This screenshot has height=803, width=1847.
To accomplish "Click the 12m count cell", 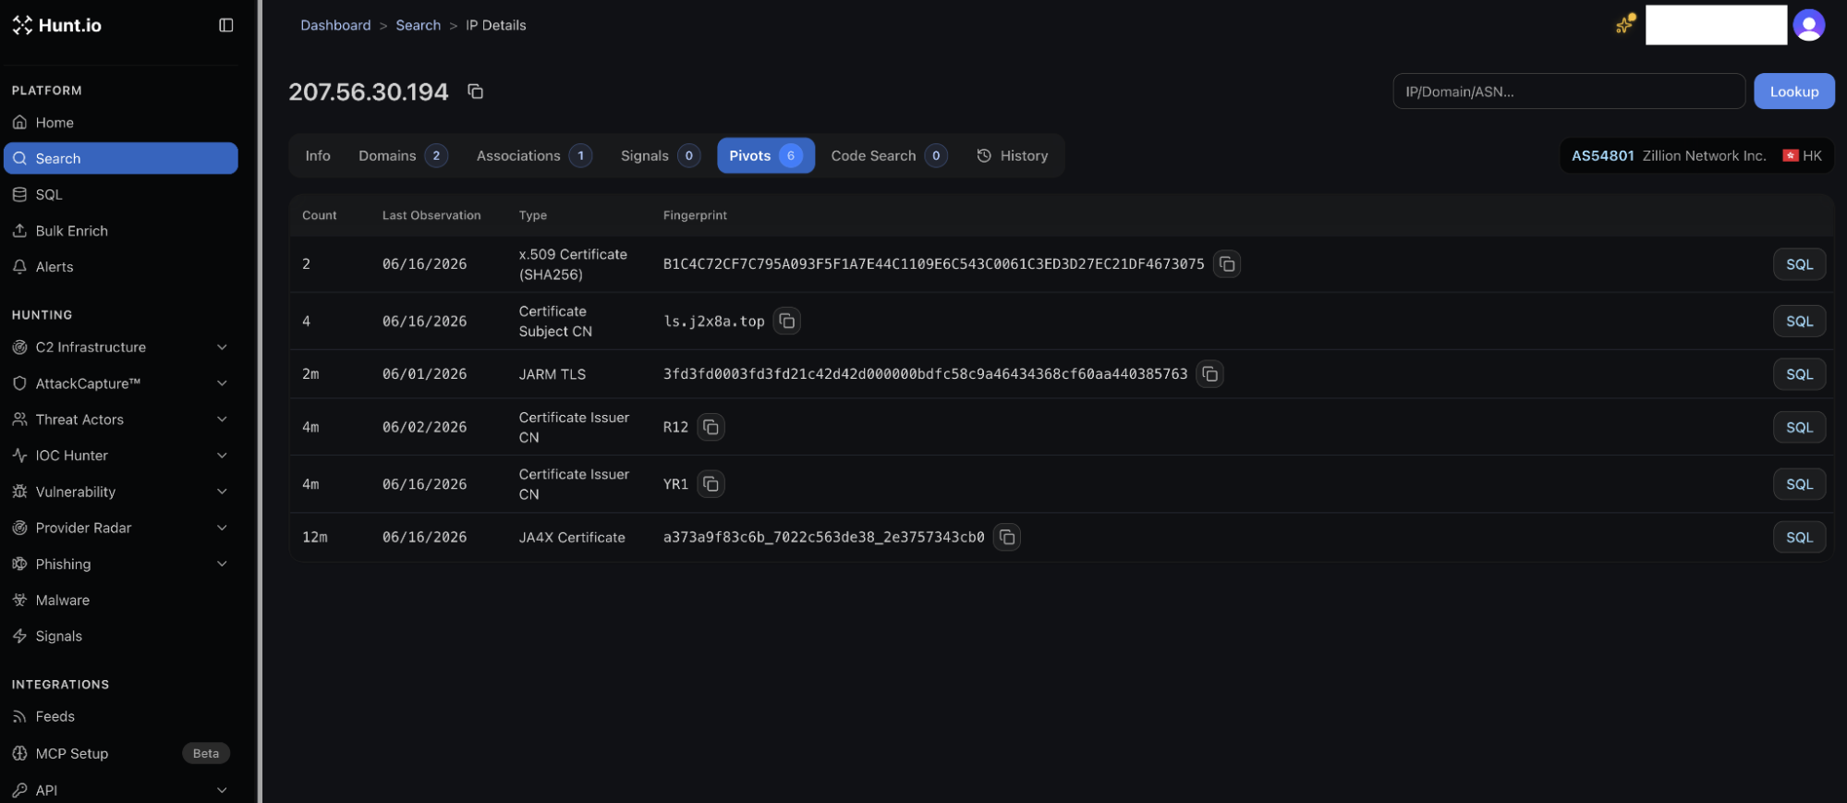I will 314,537.
